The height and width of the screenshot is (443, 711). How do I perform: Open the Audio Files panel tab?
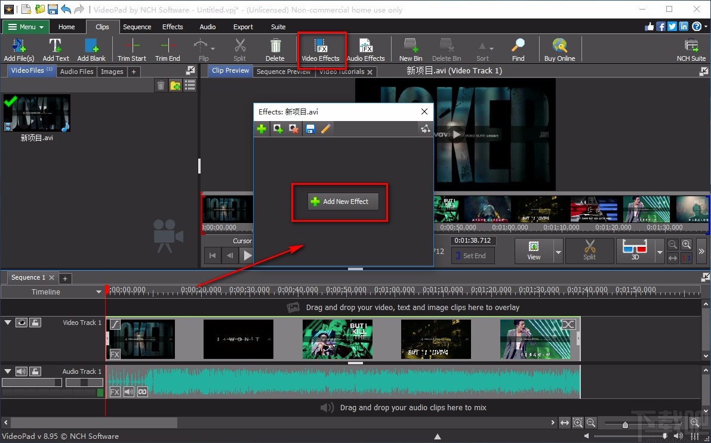[x=76, y=71]
